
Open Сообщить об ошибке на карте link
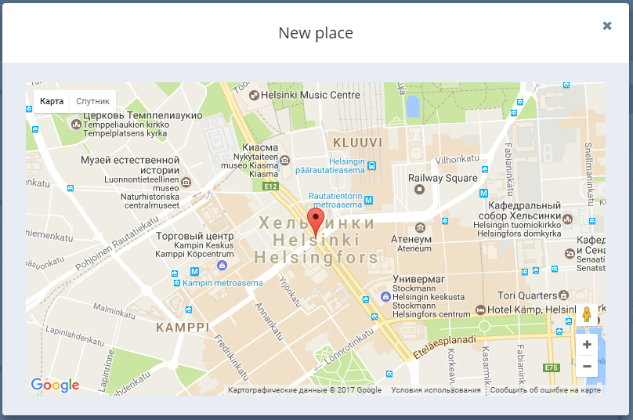click(545, 390)
